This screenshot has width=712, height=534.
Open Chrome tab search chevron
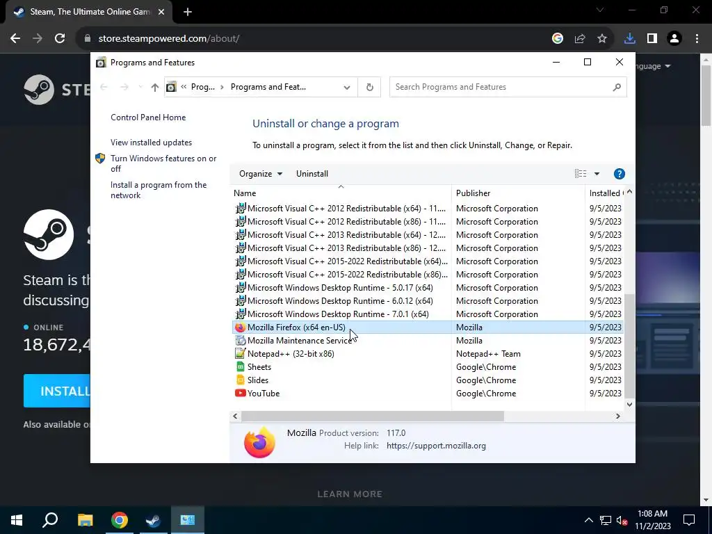600,10
